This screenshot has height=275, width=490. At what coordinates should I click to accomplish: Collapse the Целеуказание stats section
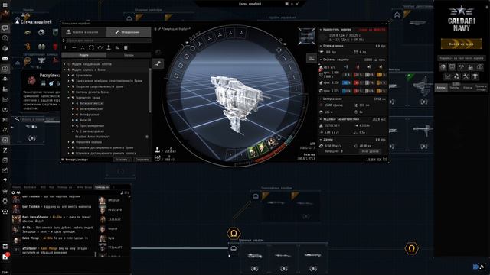[x=321, y=99]
